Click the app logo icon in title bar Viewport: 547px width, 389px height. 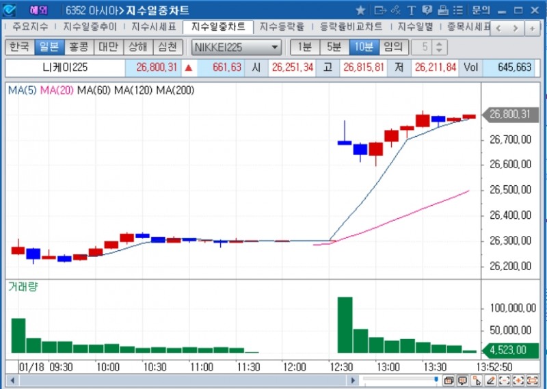(x=9, y=10)
